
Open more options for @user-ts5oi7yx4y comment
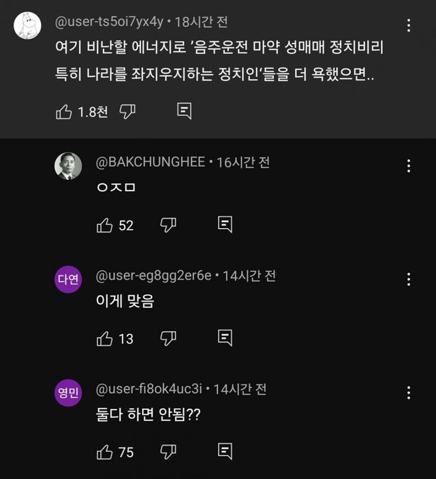point(409,26)
